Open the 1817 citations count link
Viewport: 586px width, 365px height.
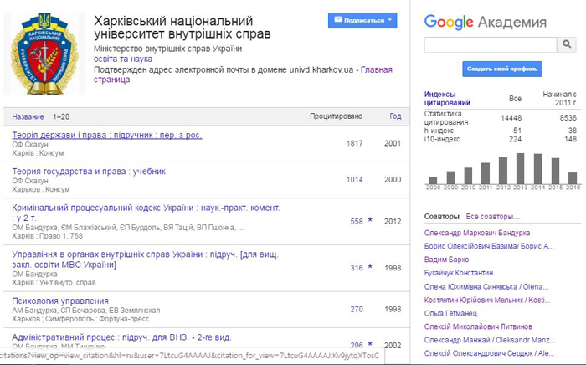[355, 143]
